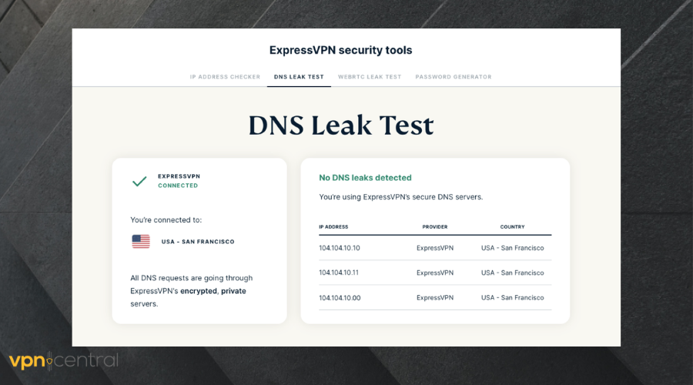
Task: Select the 104.104.10.00 IP address entry
Action: (340, 297)
